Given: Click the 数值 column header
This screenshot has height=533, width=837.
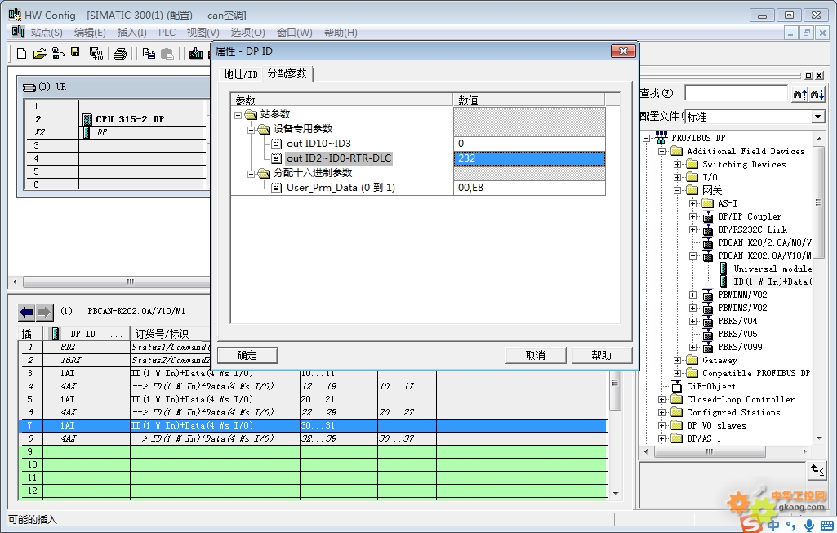Looking at the screenshot, I should coord(529,100).
